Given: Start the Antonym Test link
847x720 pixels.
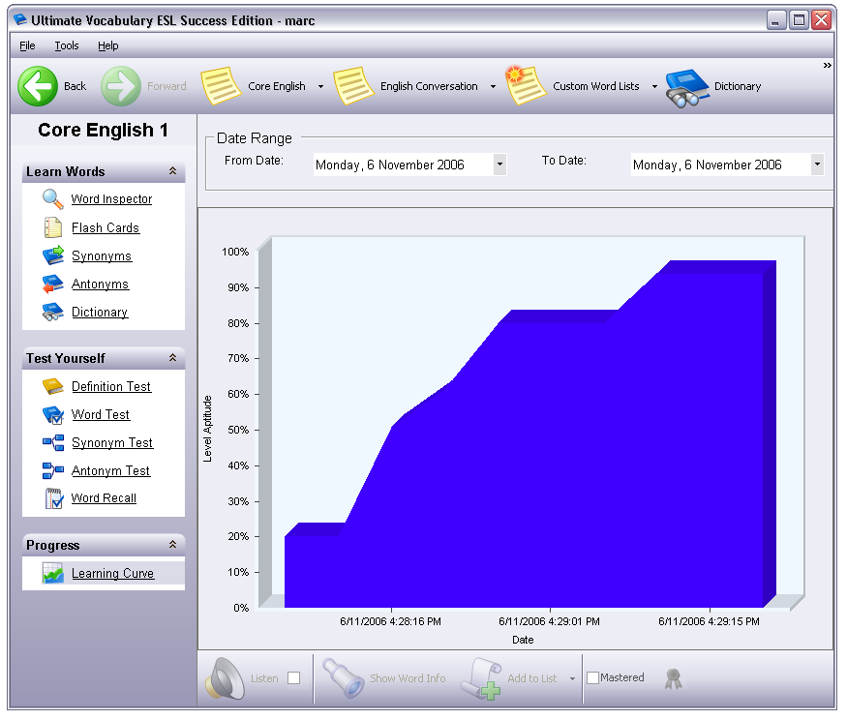Looking at the screenshot, I should (110, 471).
